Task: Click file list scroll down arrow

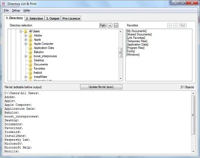Action: point(193,151)
